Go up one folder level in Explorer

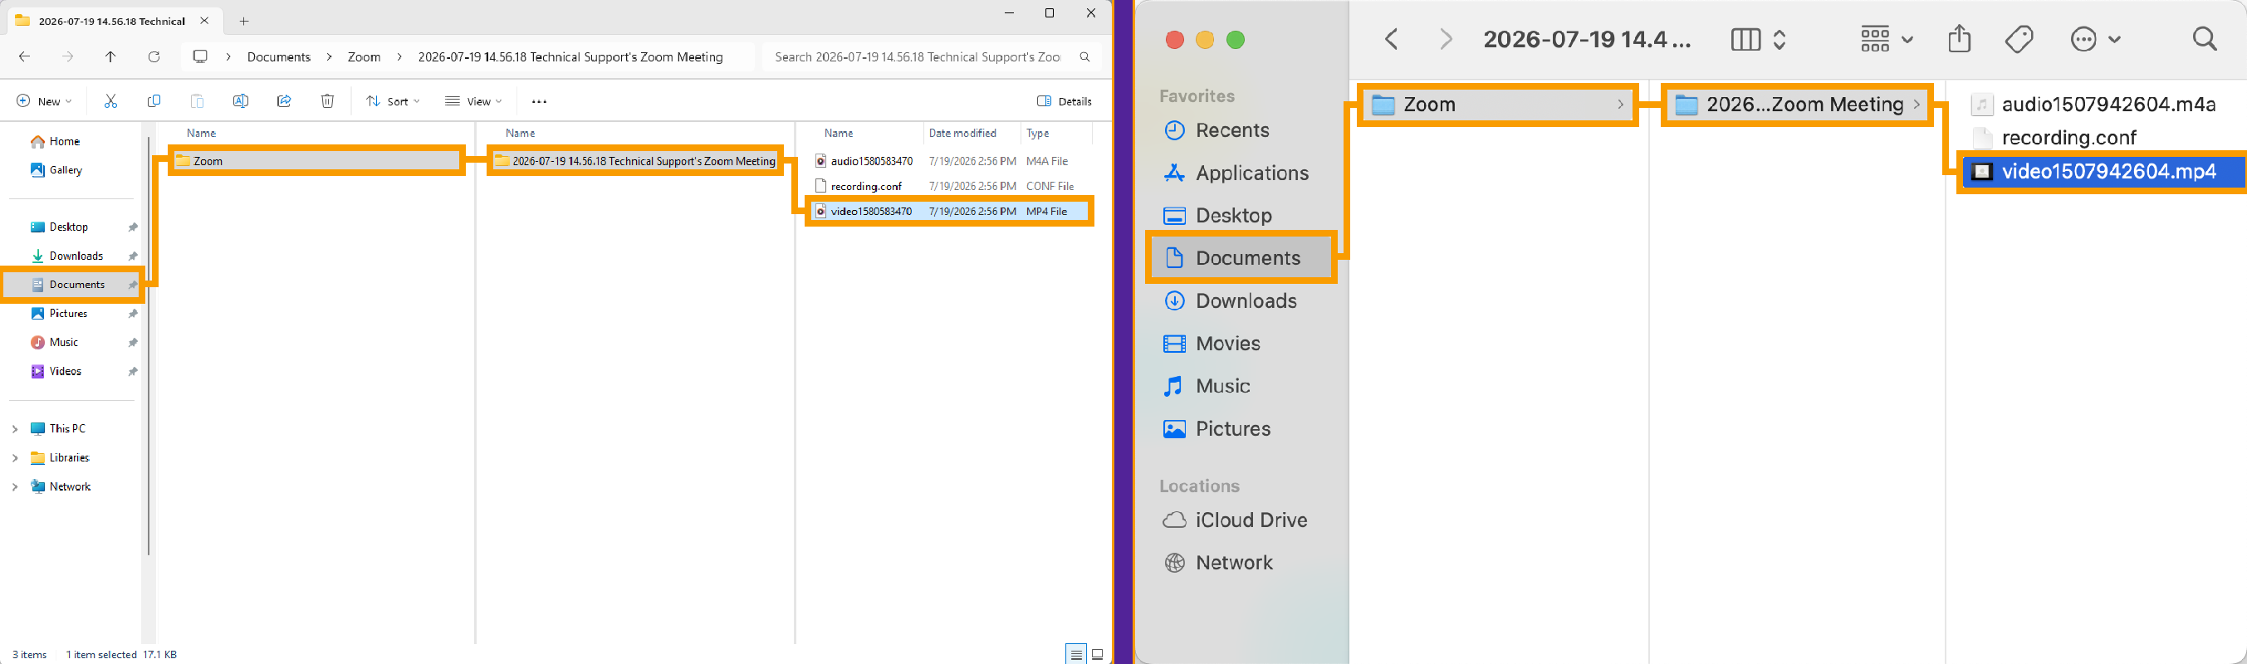(x=110, y=56)
